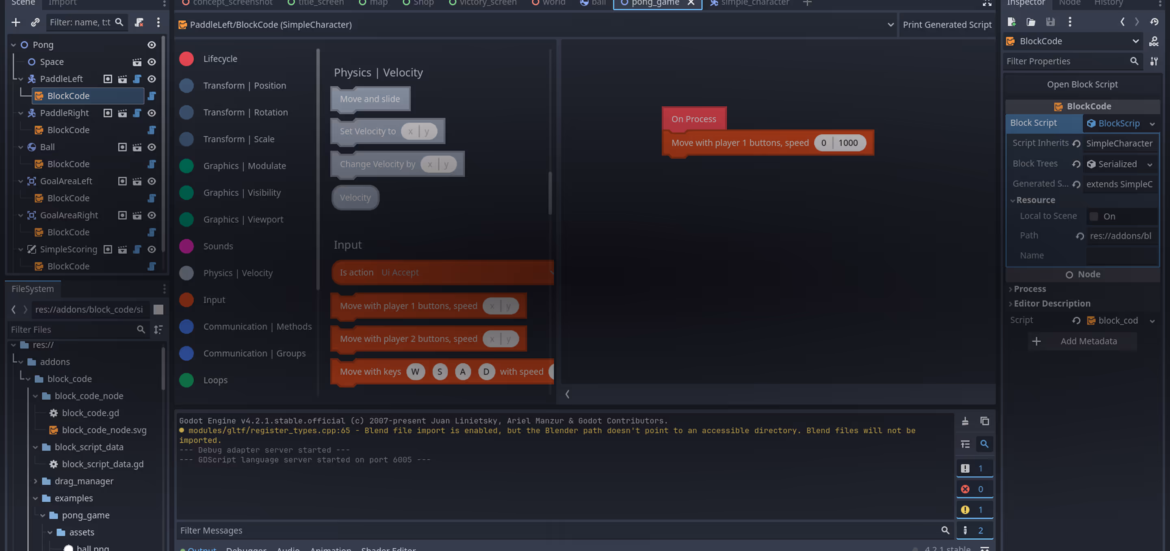The width and height of the screenshot is (1170, 551).
Task: Open the script icon on PaddleLeft node
Action: click(x=137, y=79)
